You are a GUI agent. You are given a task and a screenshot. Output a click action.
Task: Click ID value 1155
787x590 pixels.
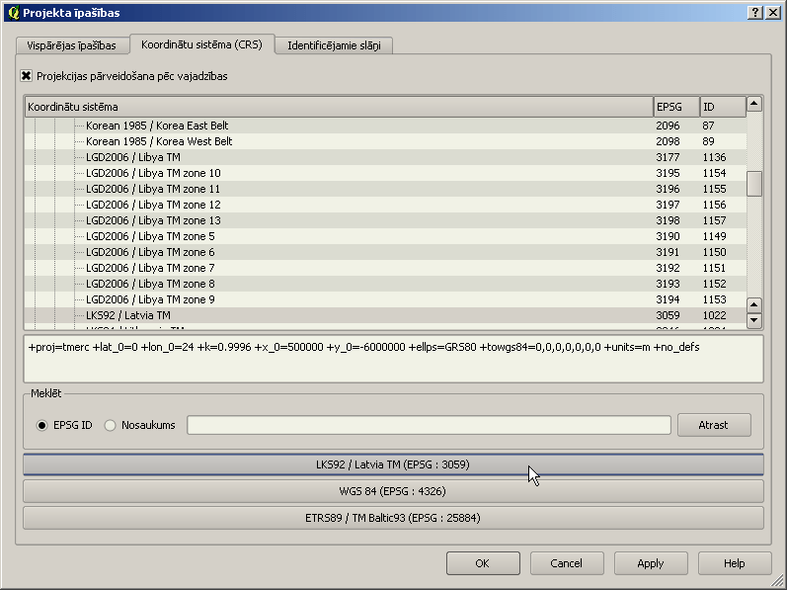714,189
